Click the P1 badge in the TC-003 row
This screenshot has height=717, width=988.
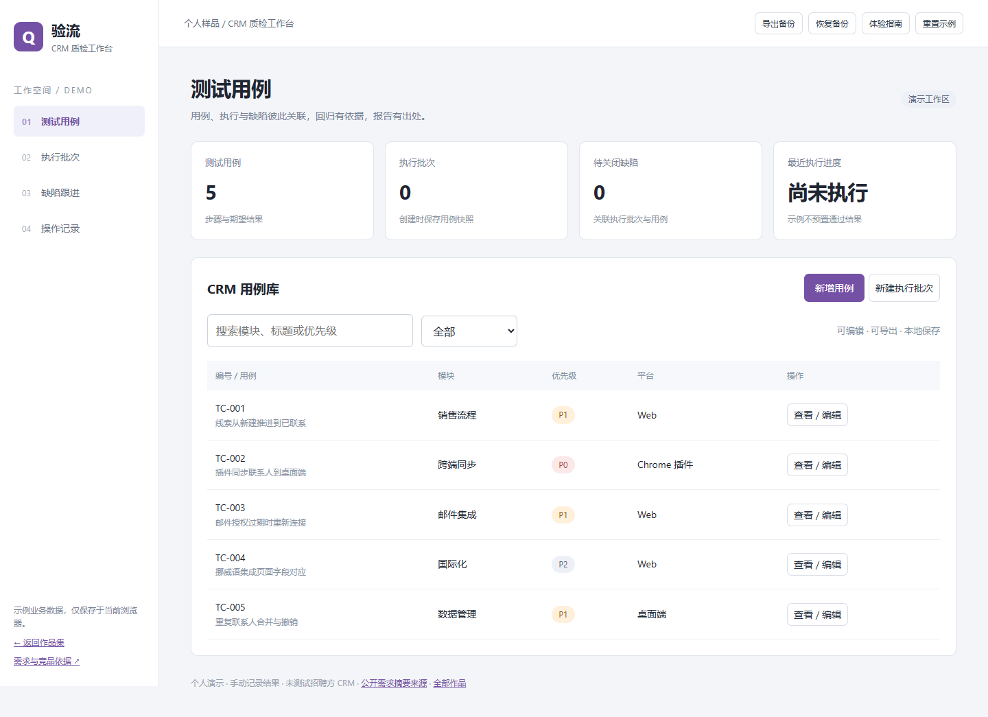(563, 515)
